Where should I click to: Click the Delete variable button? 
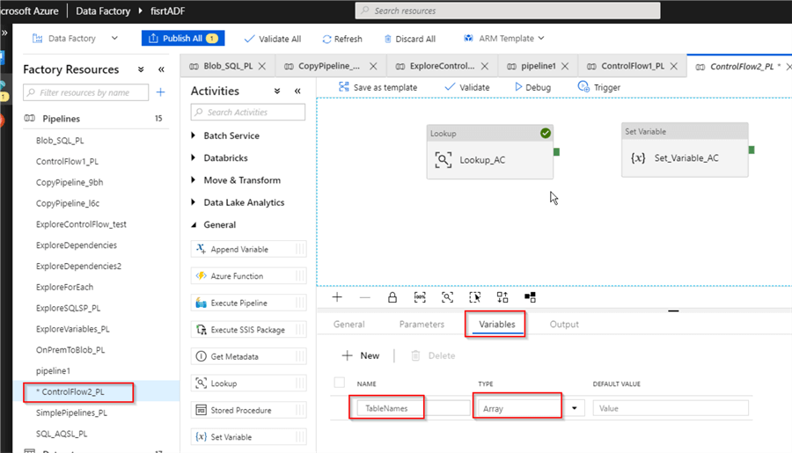coord(433,355)
